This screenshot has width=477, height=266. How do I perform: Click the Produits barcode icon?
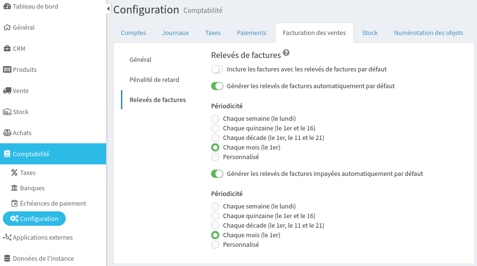pyautogui.click(x=7, y=69)
